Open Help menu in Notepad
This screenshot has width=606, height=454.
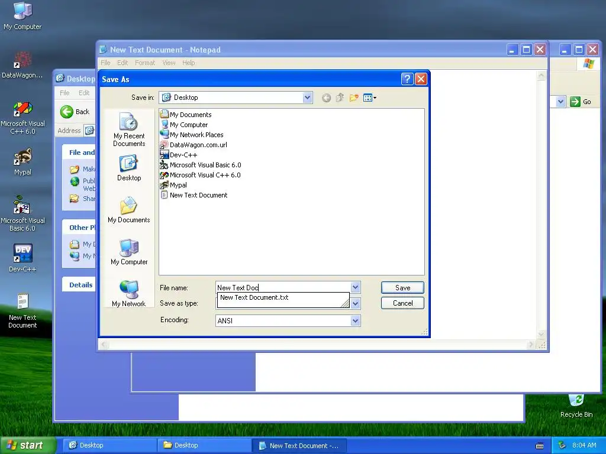tap(189, 63)
